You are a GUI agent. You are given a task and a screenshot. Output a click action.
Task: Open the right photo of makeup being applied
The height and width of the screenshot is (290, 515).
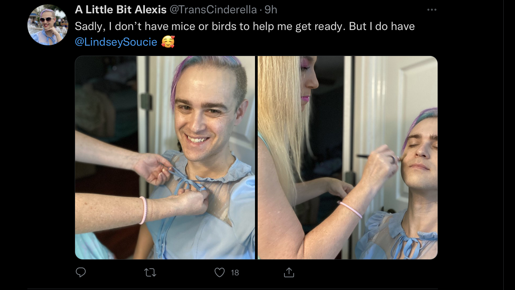(347, 158)
